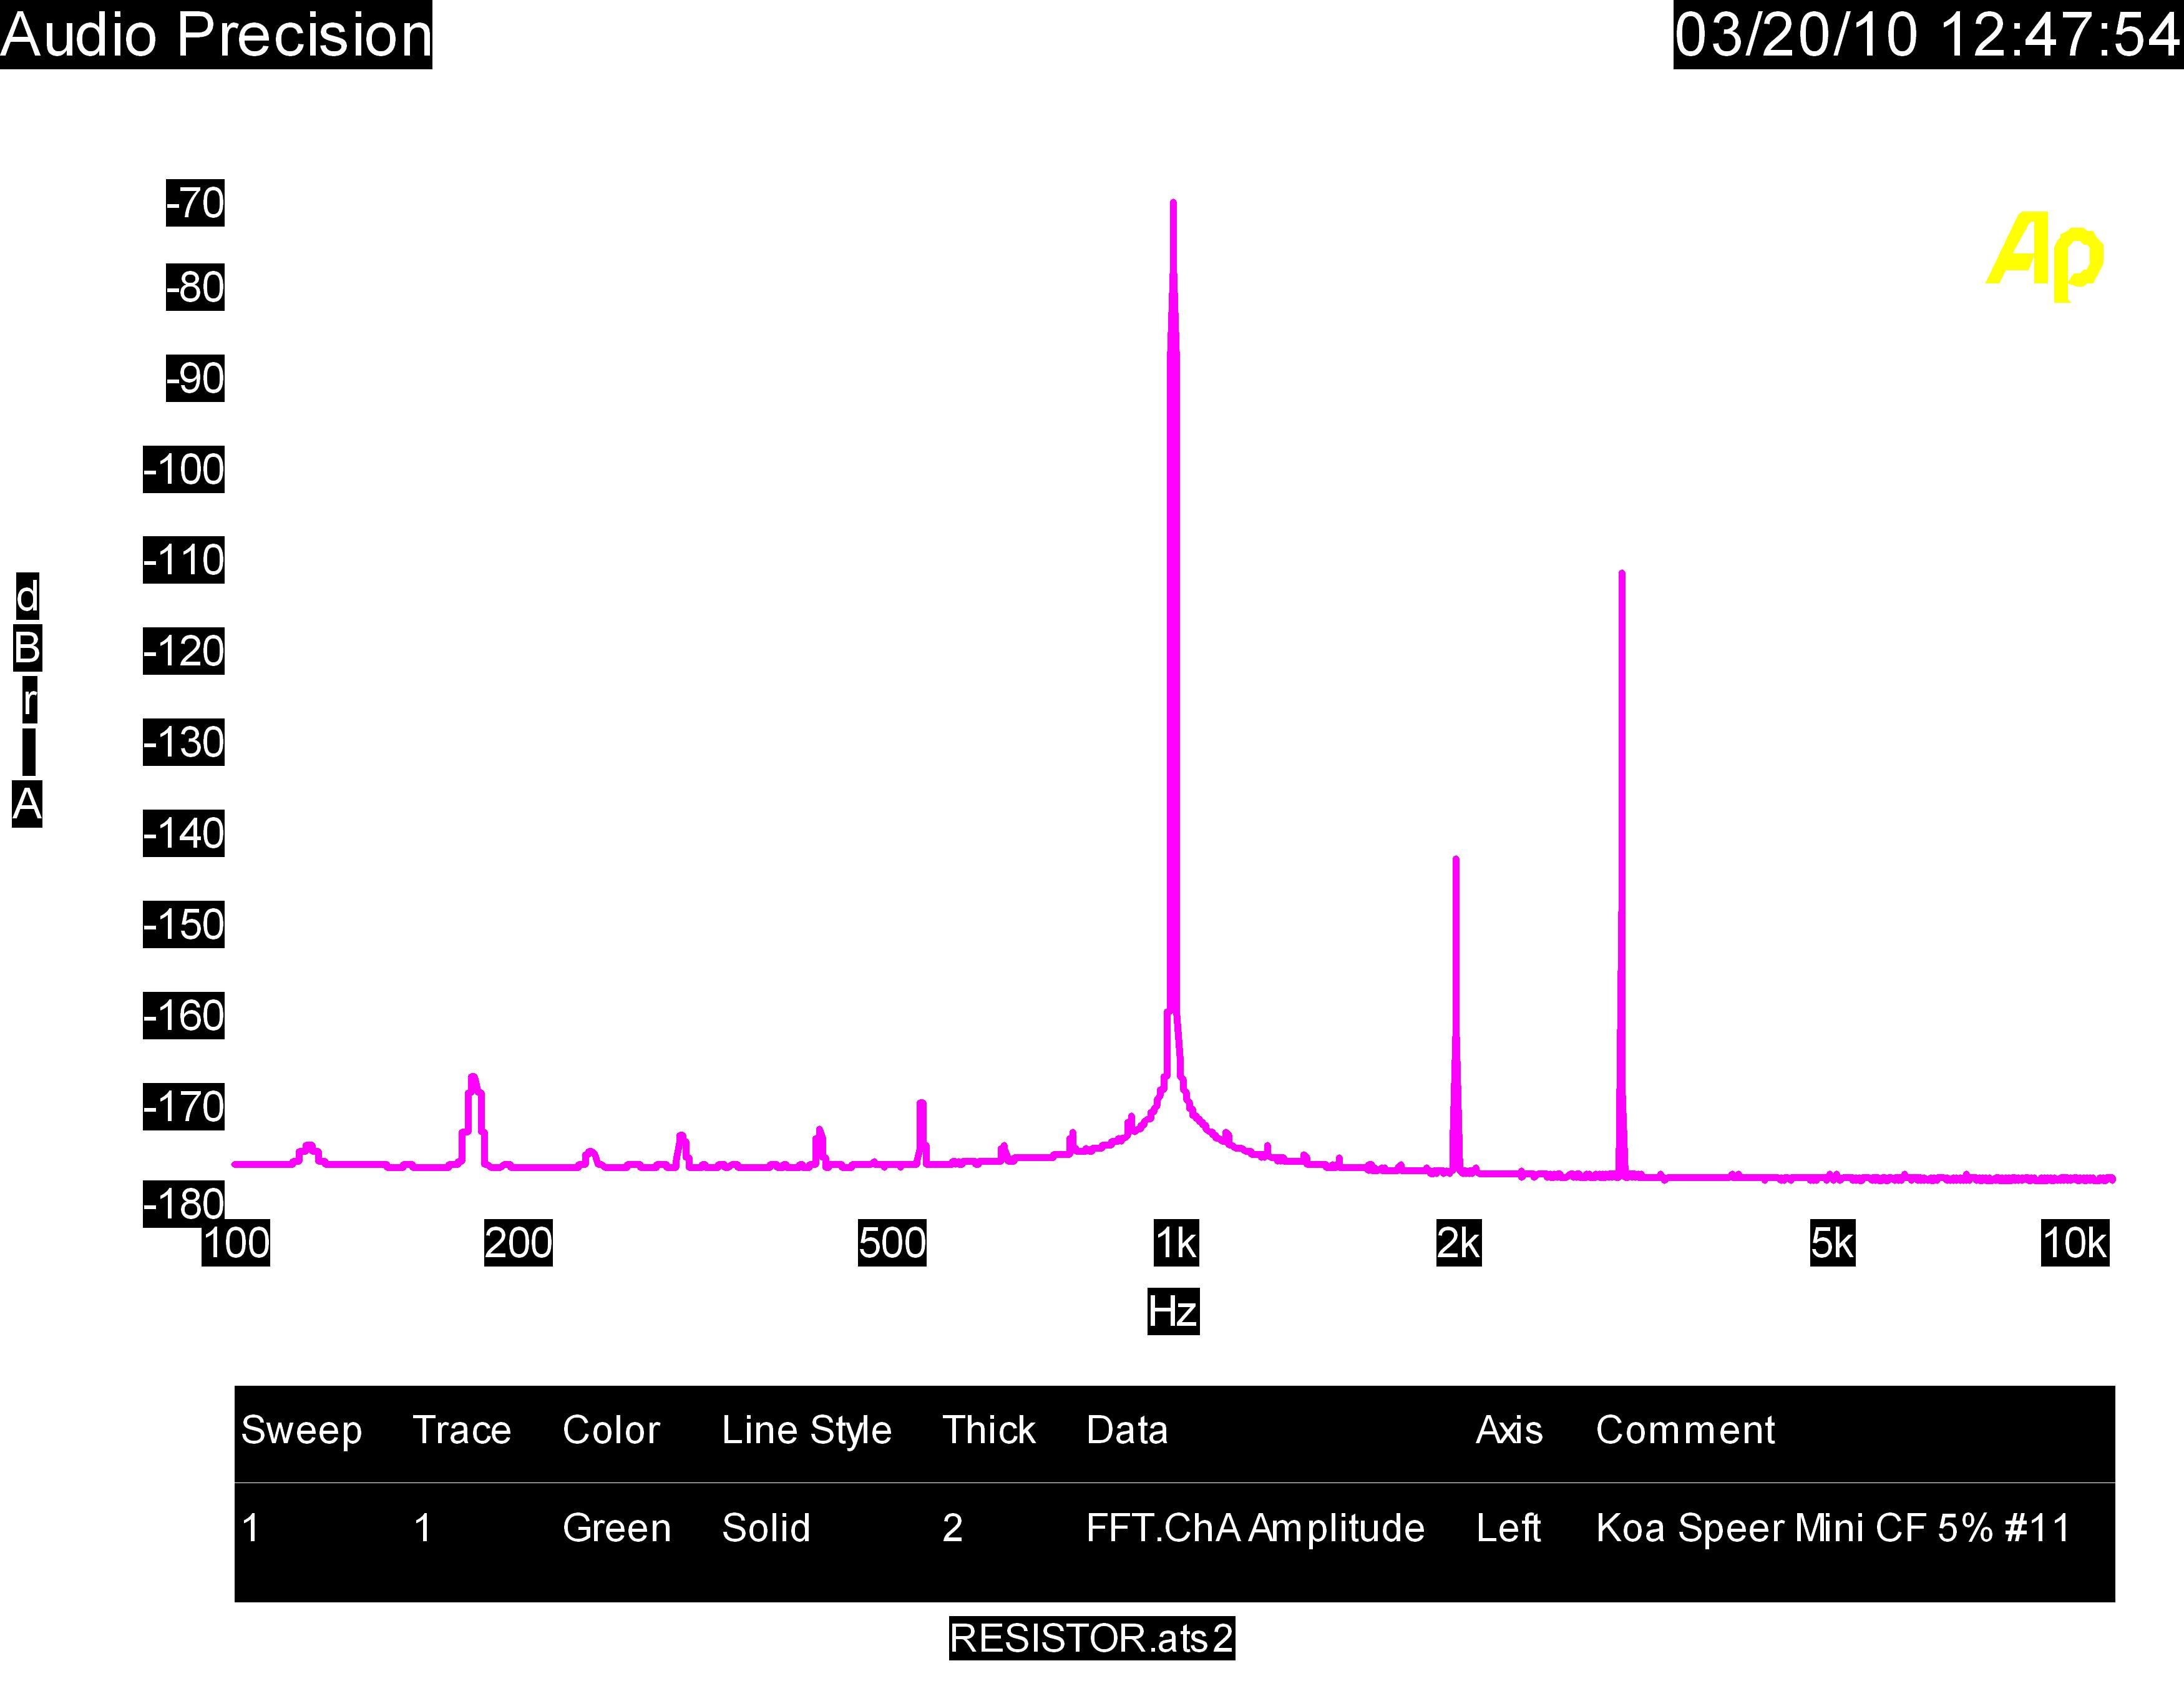Click the -130 y-axis label
The height and width of the screenshot is (1681, 2184).
[184, 742]
